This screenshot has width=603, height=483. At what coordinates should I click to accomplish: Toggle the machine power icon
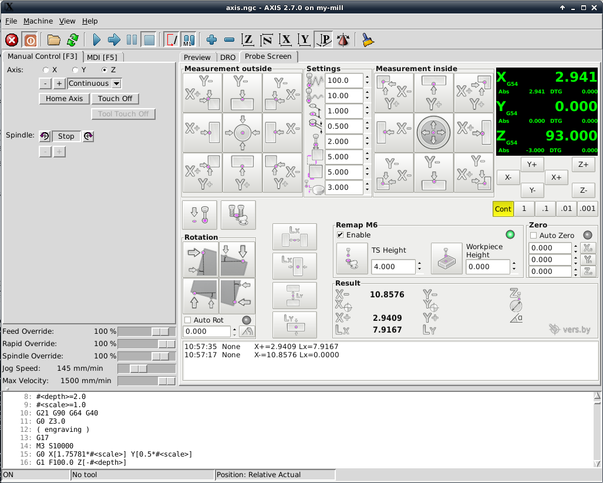click(30, 40)
